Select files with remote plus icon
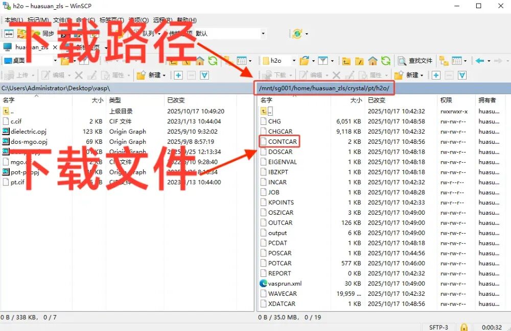This screenshot has height=331, width=511. (436, 75)
